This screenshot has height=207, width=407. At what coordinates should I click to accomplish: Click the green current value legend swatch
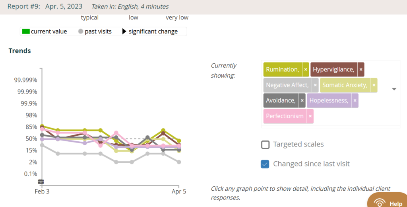pyautogui.click(x=26, y=31)
